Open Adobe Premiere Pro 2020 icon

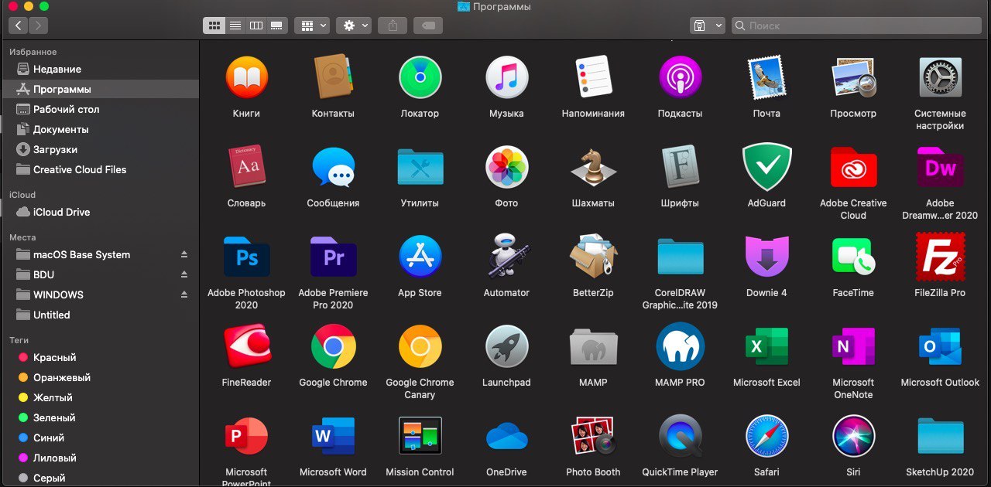click(x=333, y=257)
